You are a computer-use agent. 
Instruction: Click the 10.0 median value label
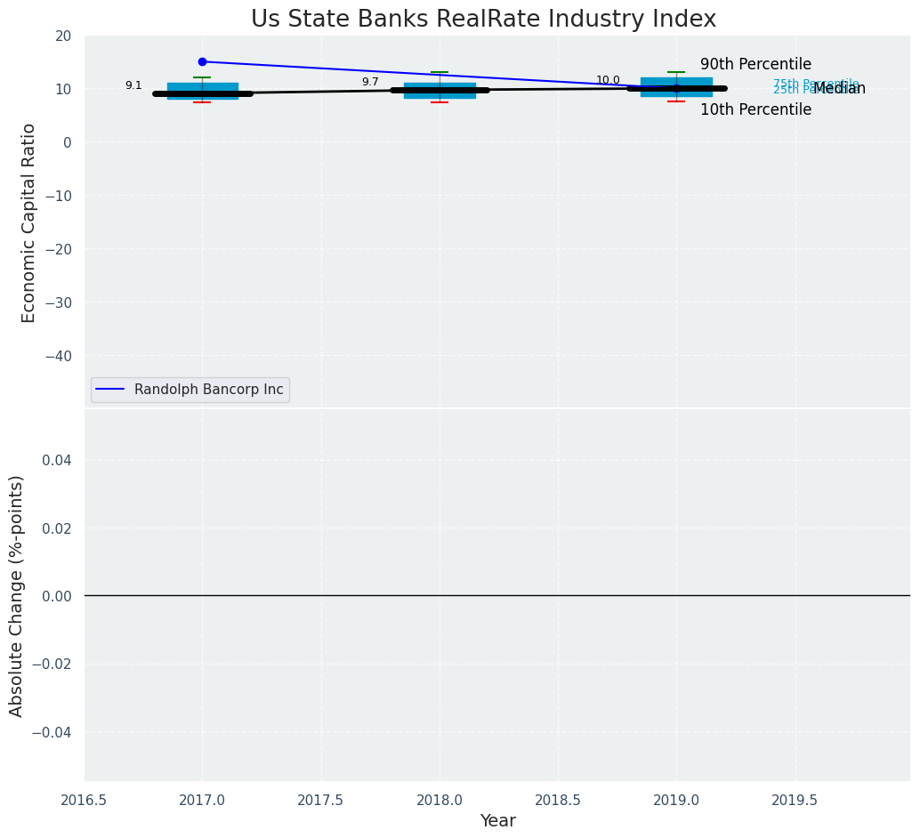tap(608, 80)
